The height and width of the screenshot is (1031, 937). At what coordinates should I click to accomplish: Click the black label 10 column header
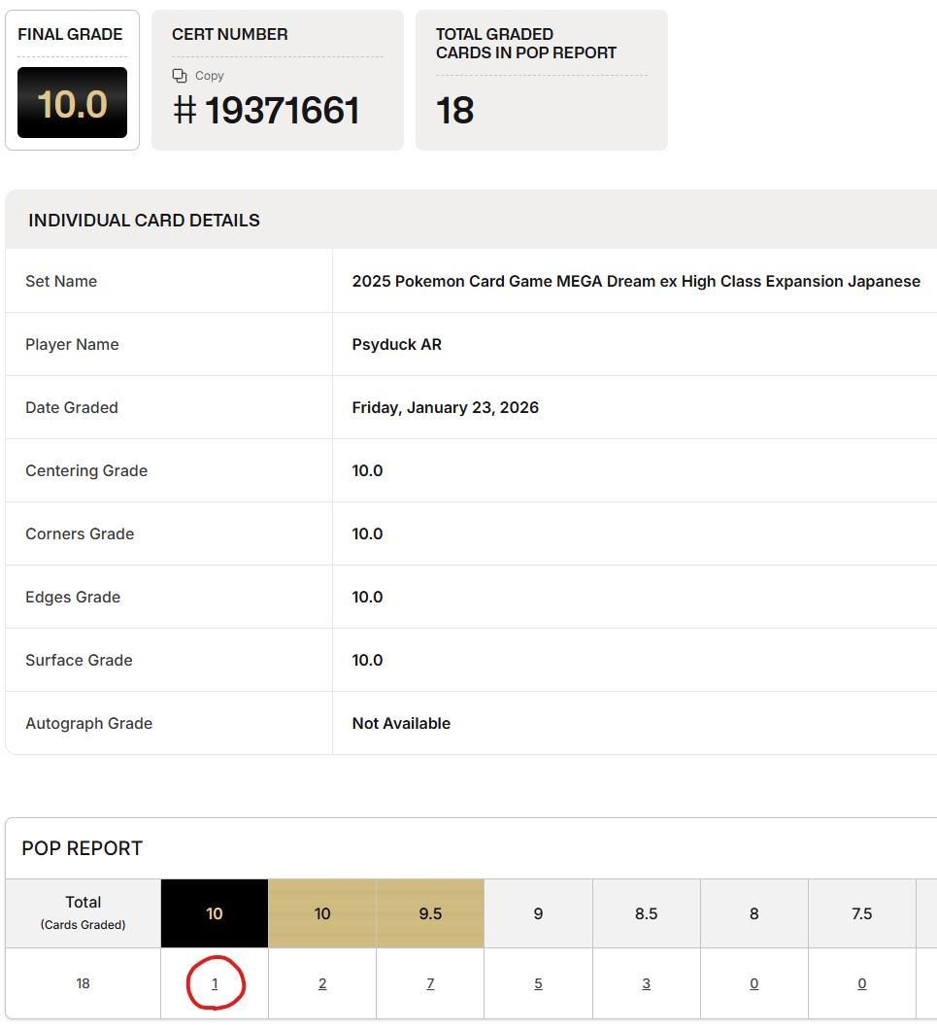(x=215, y=913)
